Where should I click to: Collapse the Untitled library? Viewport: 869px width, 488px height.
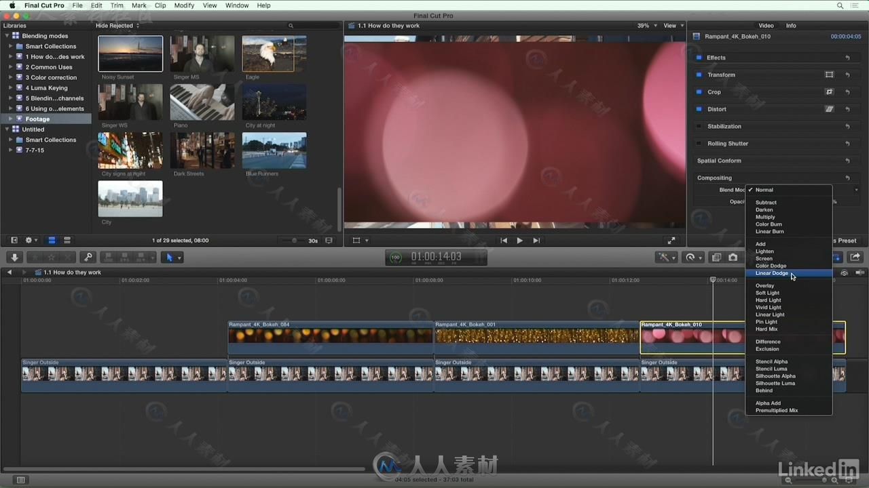click(7, 129)
